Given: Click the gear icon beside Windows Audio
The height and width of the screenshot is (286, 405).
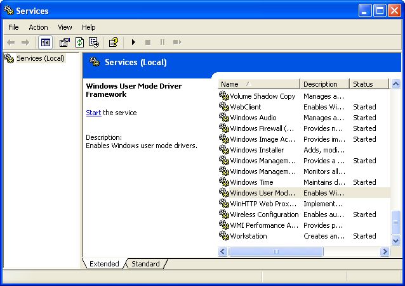Looking at the screenshot, I should click(x=223, y=118).
